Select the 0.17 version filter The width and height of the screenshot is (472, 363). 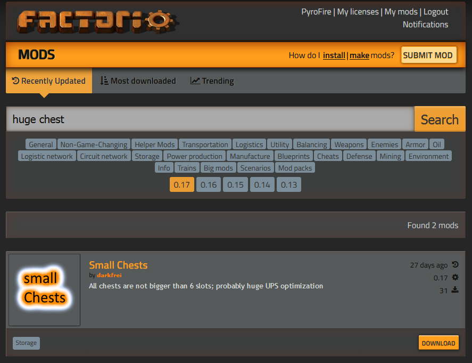tap(182, 184)
